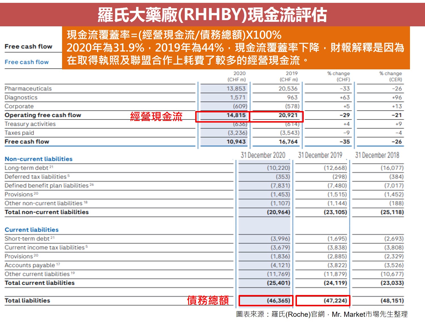
Task: Click the red 債務總額 annotation label
Action: (208, 300)
